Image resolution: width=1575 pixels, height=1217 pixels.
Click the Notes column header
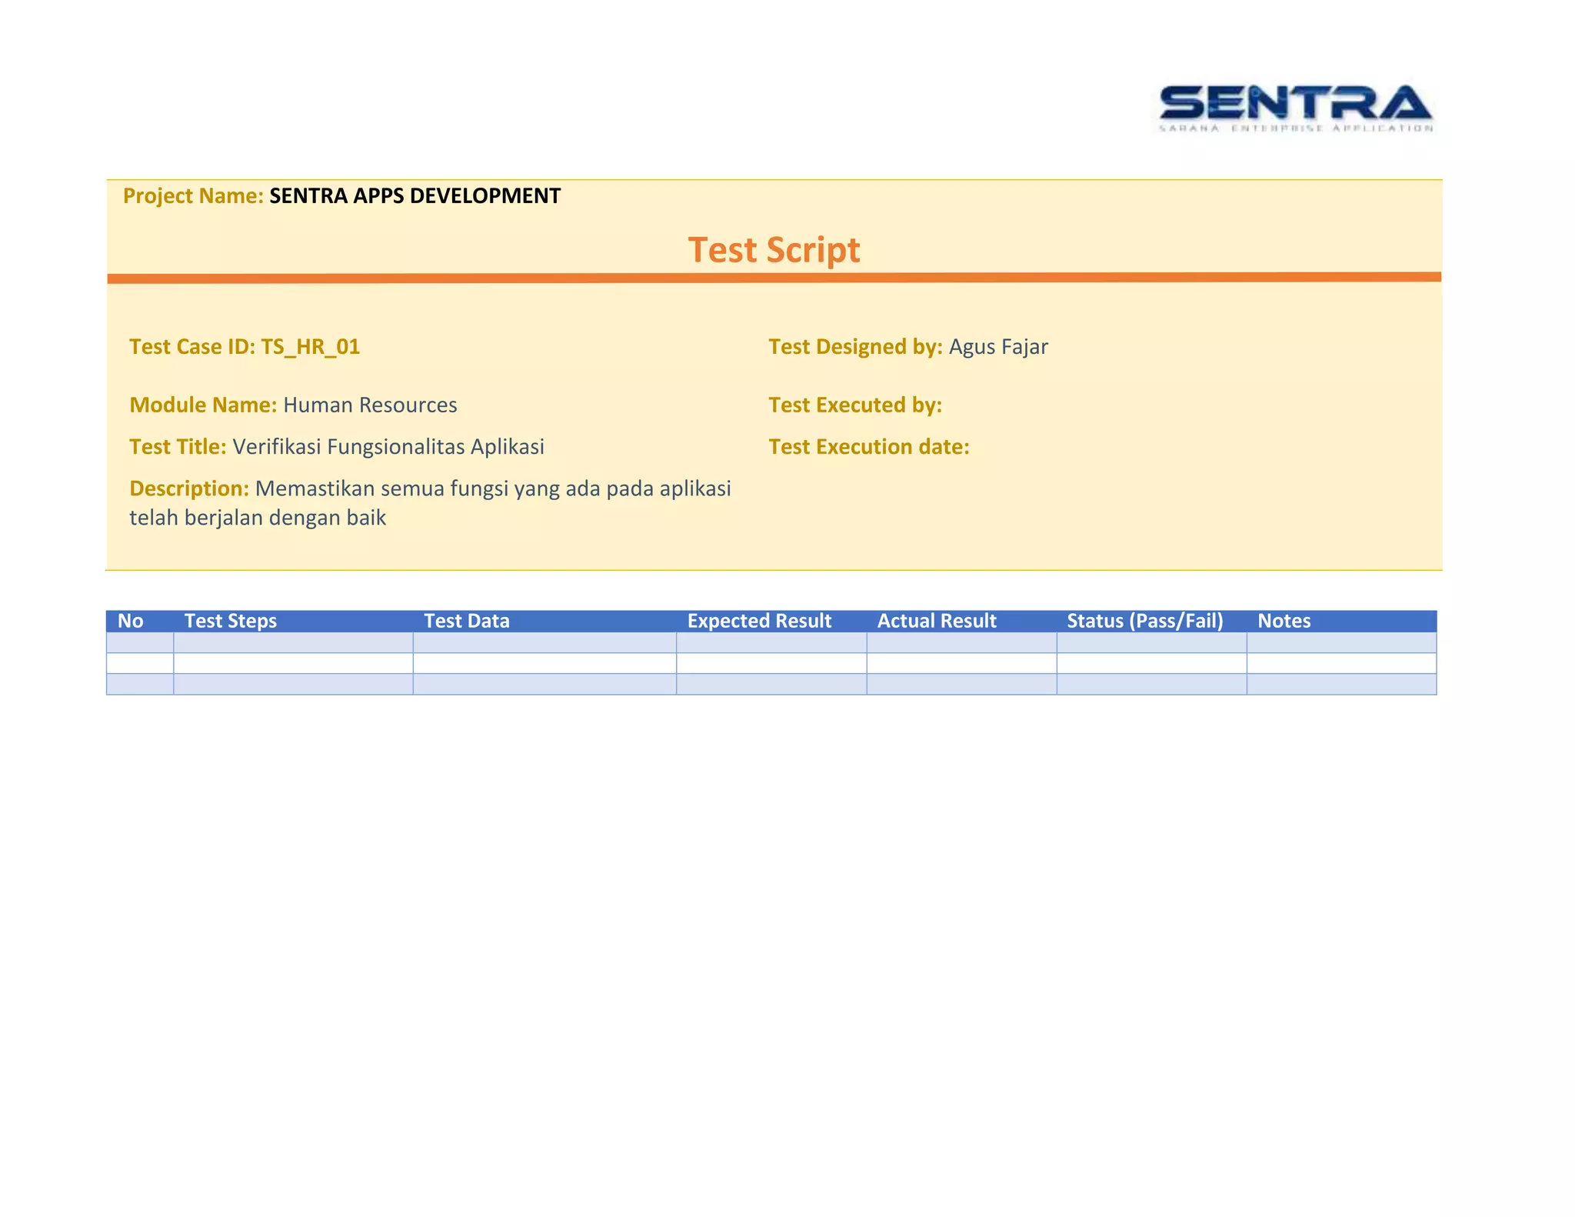[1284, 621]
